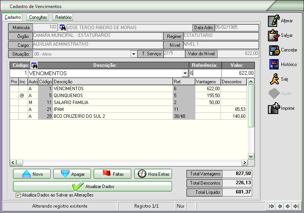Go to last record navigation arrow
This screenshot has height=213, width=304.
[296, 206]
